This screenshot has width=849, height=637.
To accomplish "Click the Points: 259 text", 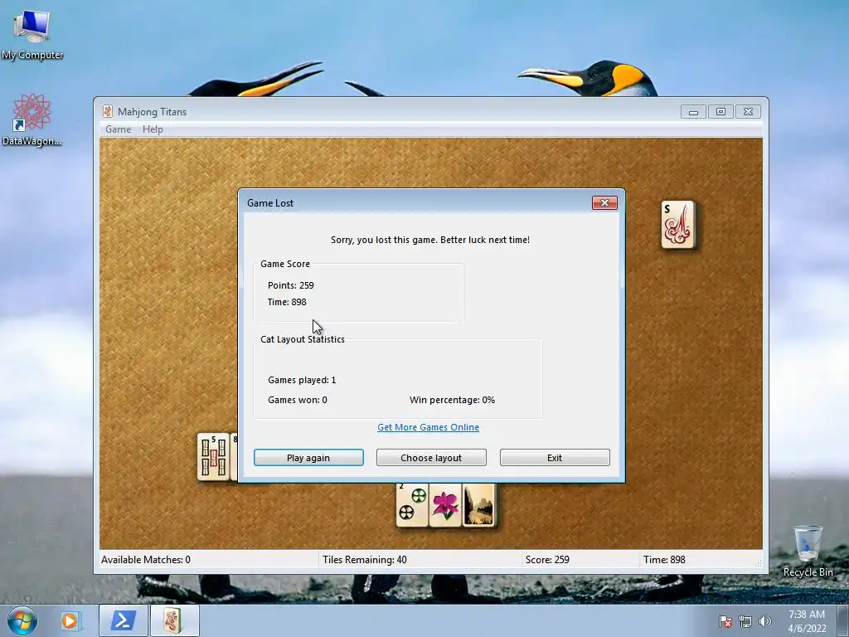I will [x=291, y=285].
